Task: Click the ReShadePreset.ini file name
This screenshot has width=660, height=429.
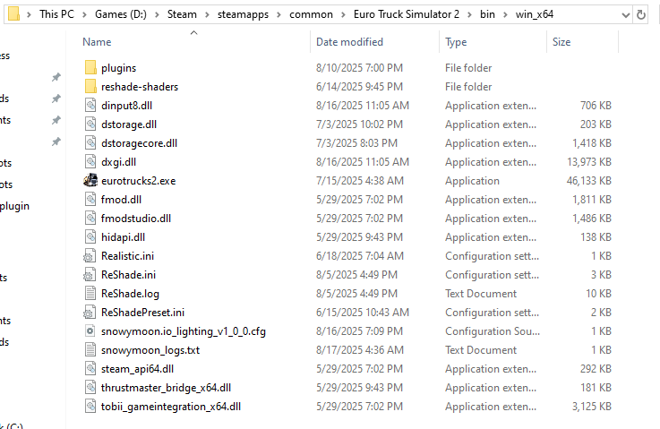Action: (x=142, y=313)
